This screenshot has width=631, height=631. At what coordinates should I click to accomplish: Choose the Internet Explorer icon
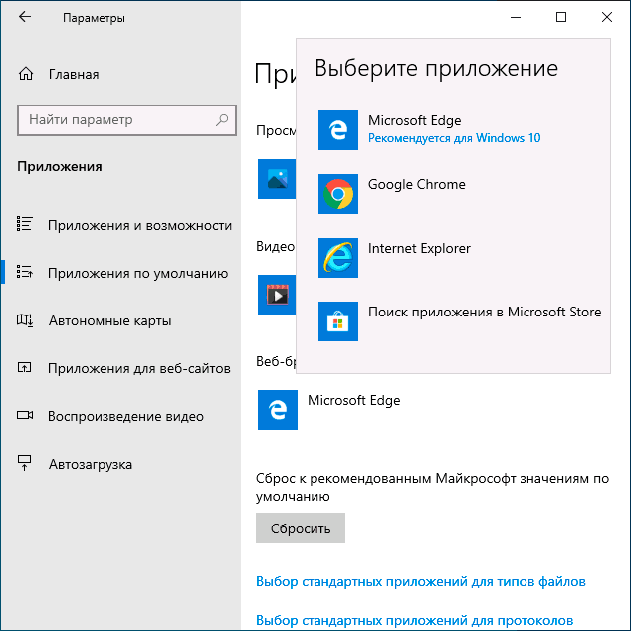tap(338, 258)
